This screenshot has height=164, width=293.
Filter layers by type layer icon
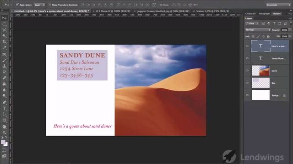(x=274, y=23)
